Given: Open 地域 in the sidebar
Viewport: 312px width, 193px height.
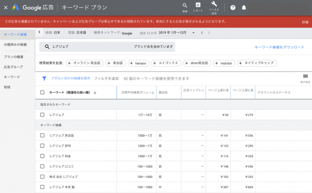Looking at the screenshot, I should point(7,87).
